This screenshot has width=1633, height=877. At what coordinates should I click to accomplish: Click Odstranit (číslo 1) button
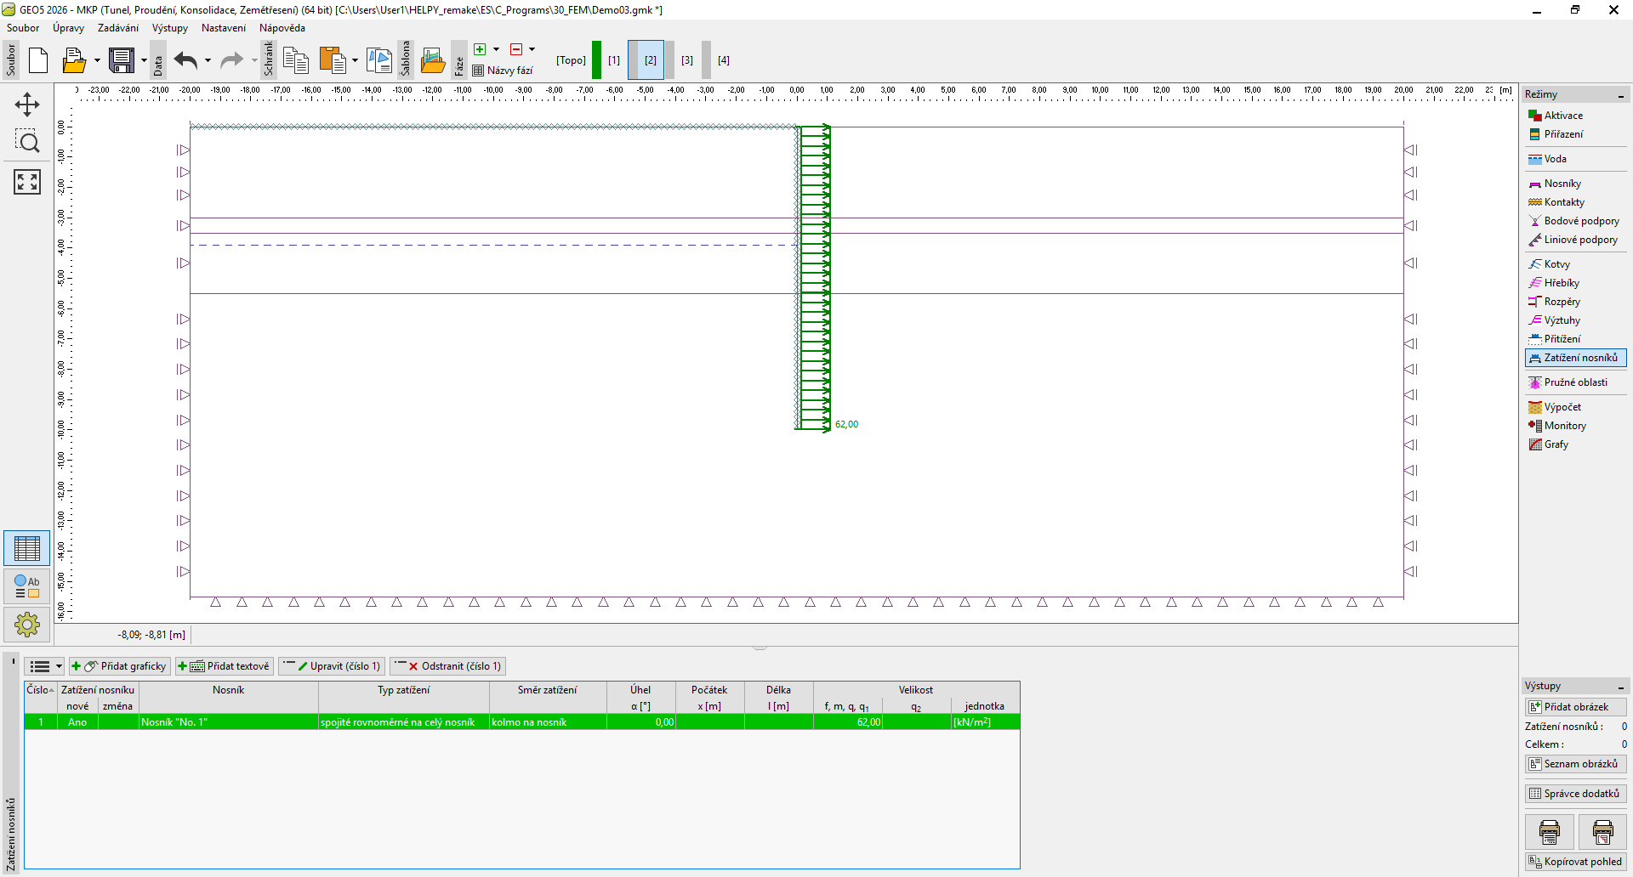click(x=448, y=666)
